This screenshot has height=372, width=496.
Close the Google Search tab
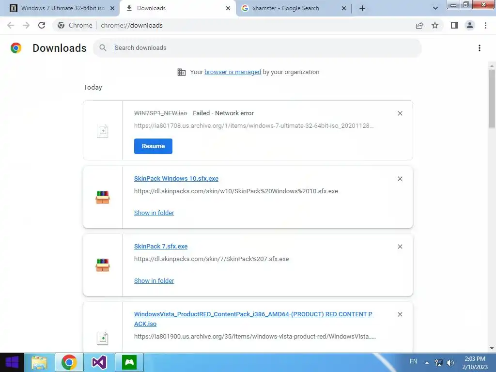[x=344, y=8]
